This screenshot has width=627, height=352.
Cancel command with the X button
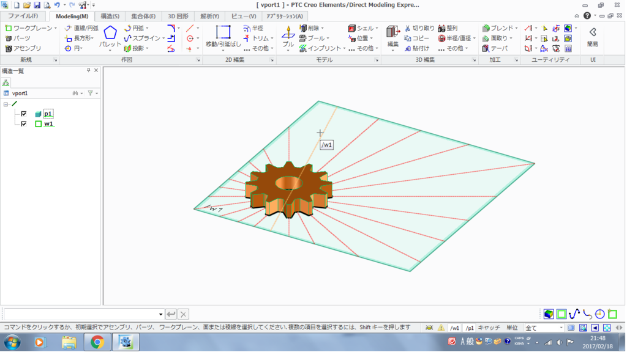pos(183,315)
